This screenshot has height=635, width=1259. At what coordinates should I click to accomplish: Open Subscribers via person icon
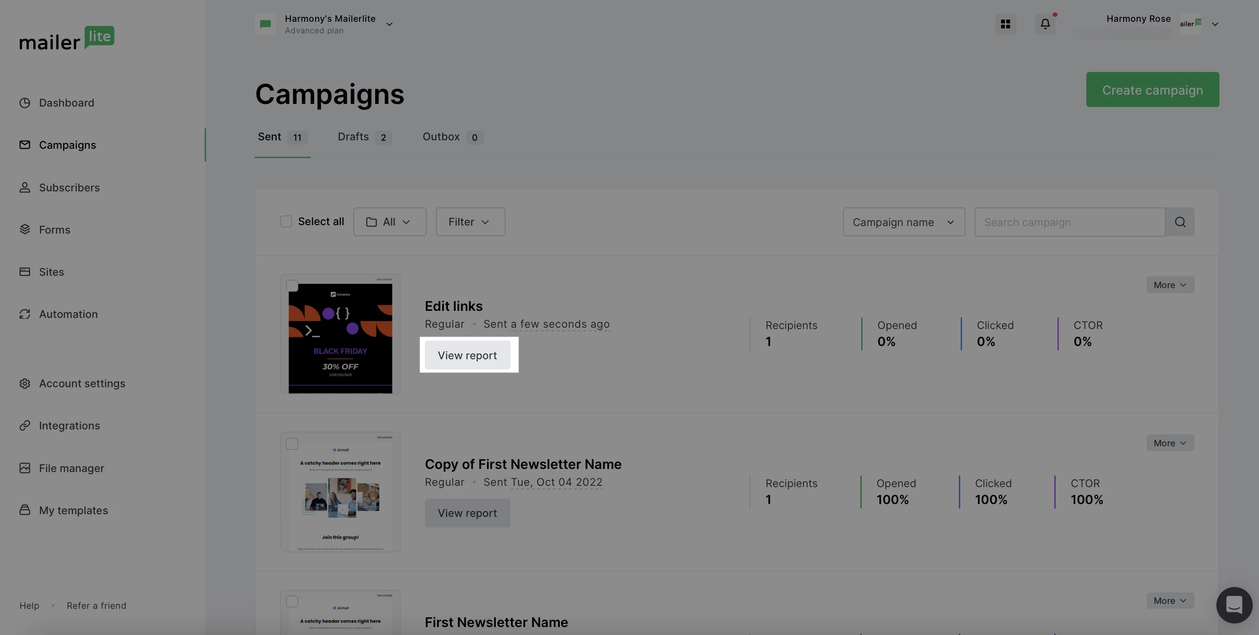click(24, 188)
